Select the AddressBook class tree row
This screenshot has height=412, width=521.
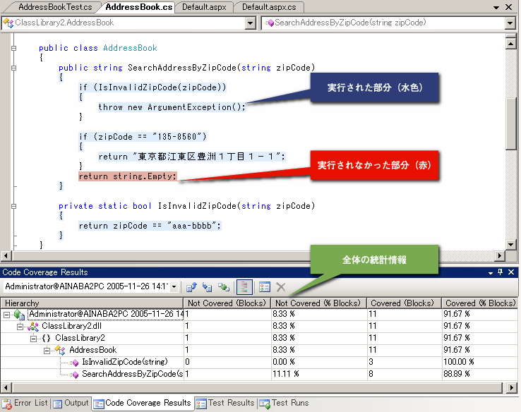(x=259, y=350)
